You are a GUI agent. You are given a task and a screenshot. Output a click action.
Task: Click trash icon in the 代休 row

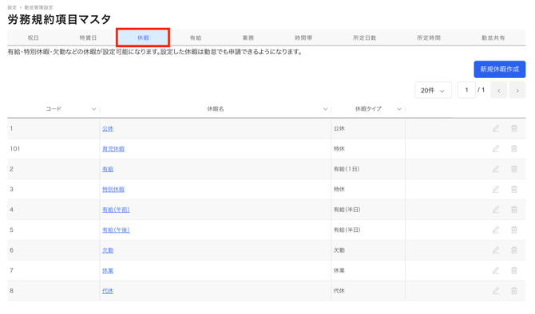point(514,291)
